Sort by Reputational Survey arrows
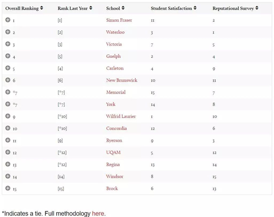Image resolution: width=274 pixels, height=217 pixels. tap(257, 8)
